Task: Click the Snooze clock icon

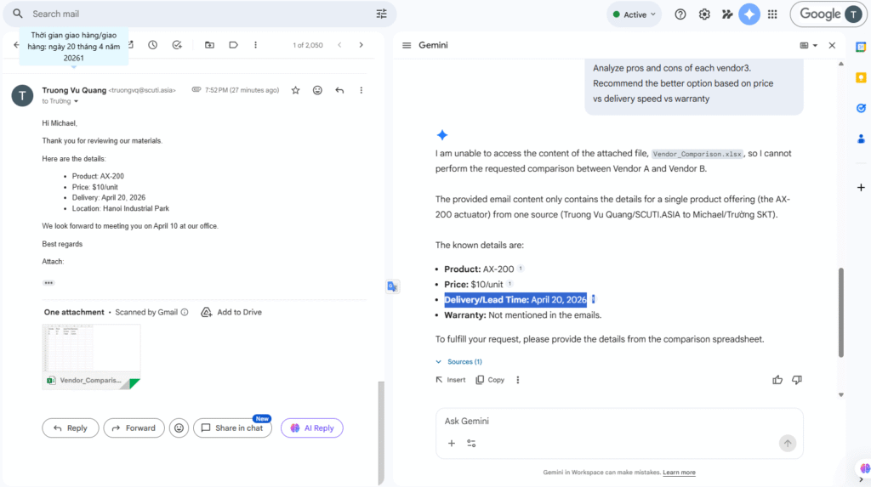Action: (152, 45)
